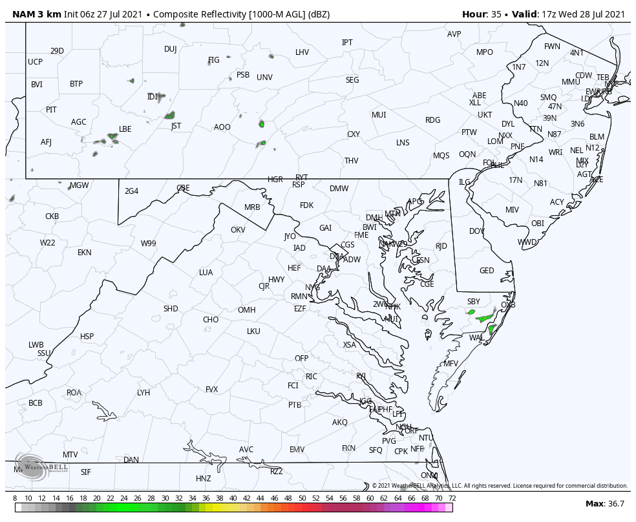Click the CXY station label

(x=354, y=134)
